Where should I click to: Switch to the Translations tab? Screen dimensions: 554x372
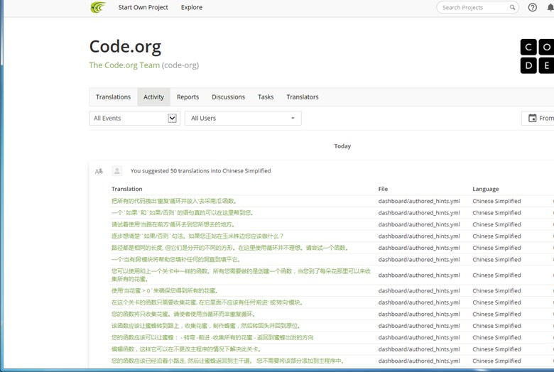pyautogui.click(x=113, y=97)
